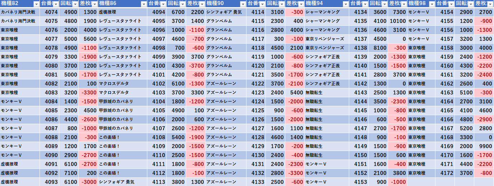Open 台番 filter dropdown right of 機種90
The image size is (494, 186).
point(262,4)
